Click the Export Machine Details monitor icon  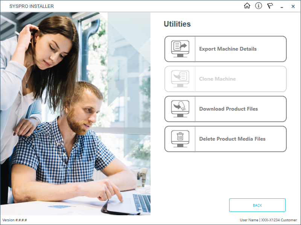(x=180, y=49)
